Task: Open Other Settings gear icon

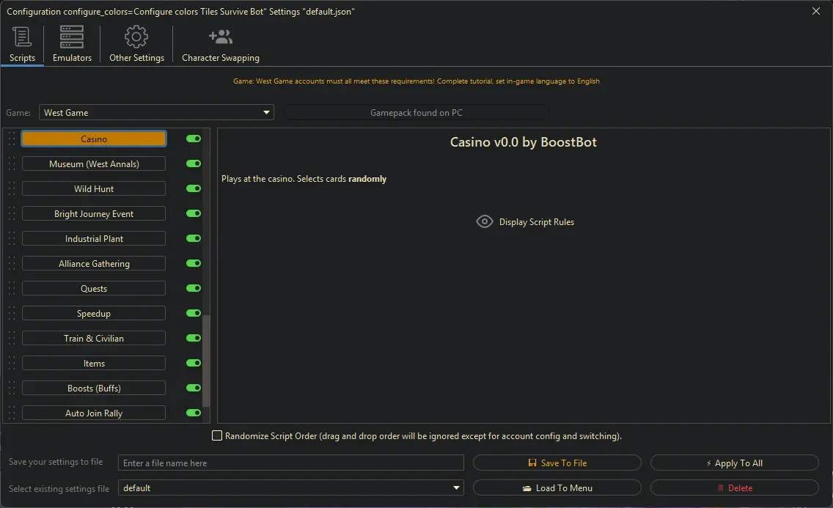Action: point(136,37)
